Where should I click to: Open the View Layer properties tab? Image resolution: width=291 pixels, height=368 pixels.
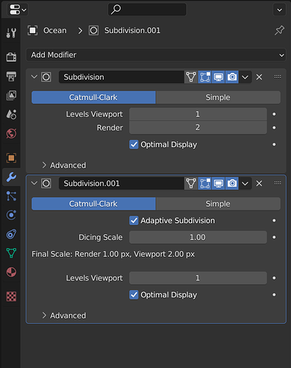[11, 96]
